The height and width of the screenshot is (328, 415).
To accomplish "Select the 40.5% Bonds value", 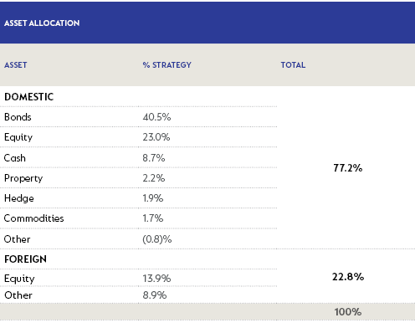I will (x=156, y=117).
